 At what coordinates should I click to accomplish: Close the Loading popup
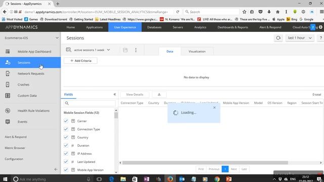[x=215, y=108]
